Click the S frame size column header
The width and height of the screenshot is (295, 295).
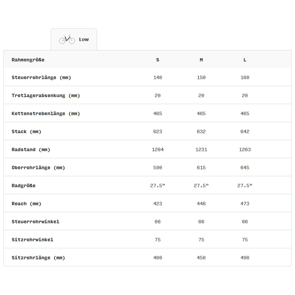(158, 60)
